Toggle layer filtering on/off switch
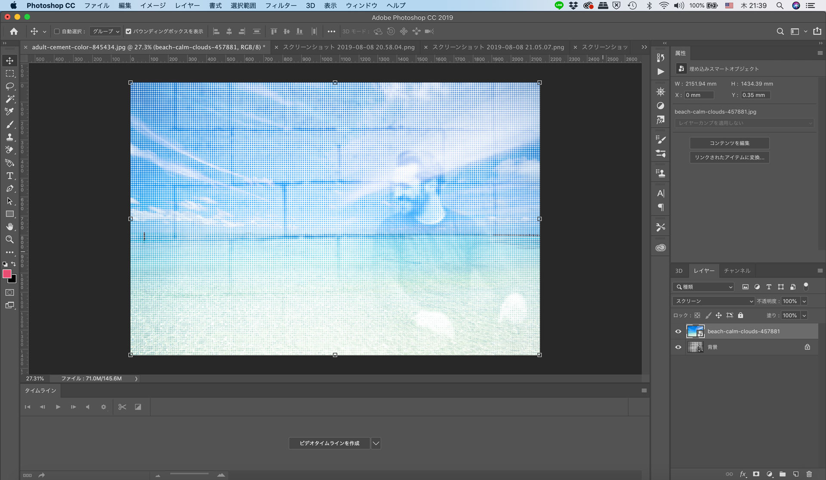This screenshot has width=826, height=480. click(x=806, y=286)
